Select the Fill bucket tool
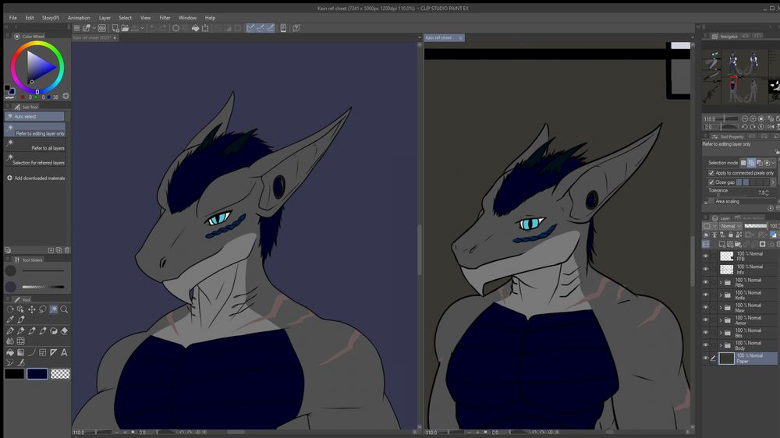The height and width of the screenshot is (438, 780). (9, 352)
